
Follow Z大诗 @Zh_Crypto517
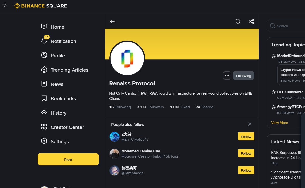(246, 137)
